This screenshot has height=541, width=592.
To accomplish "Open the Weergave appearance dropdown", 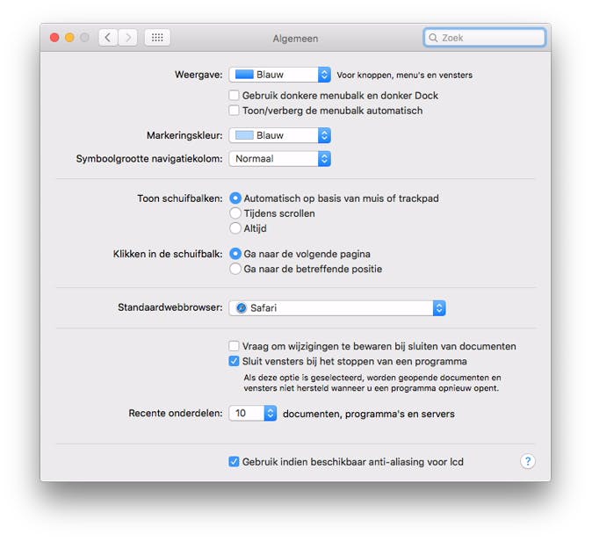I will (279, 75).
